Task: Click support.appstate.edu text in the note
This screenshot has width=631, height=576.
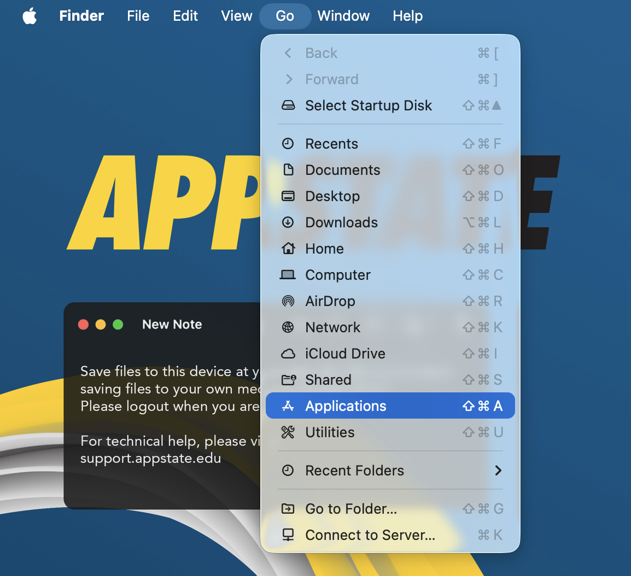Action: (150, 458)
